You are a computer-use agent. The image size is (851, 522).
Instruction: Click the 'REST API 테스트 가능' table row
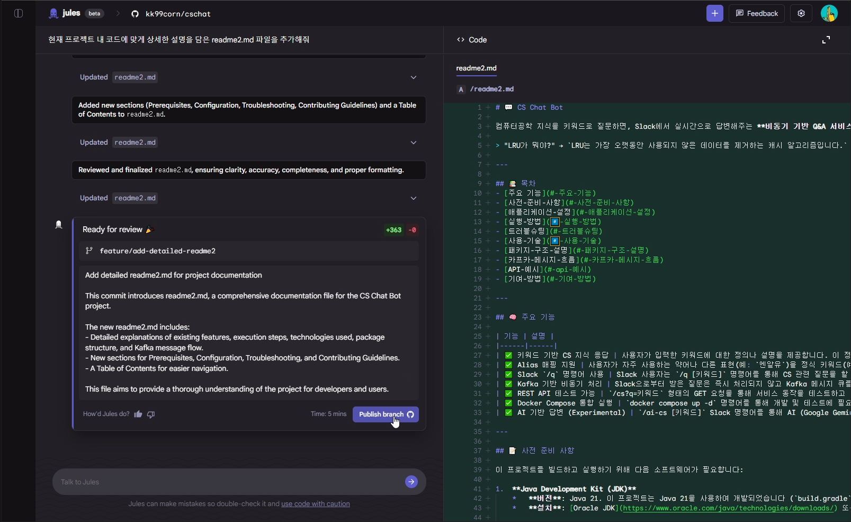pyautogui.click(x=673, y=394)
